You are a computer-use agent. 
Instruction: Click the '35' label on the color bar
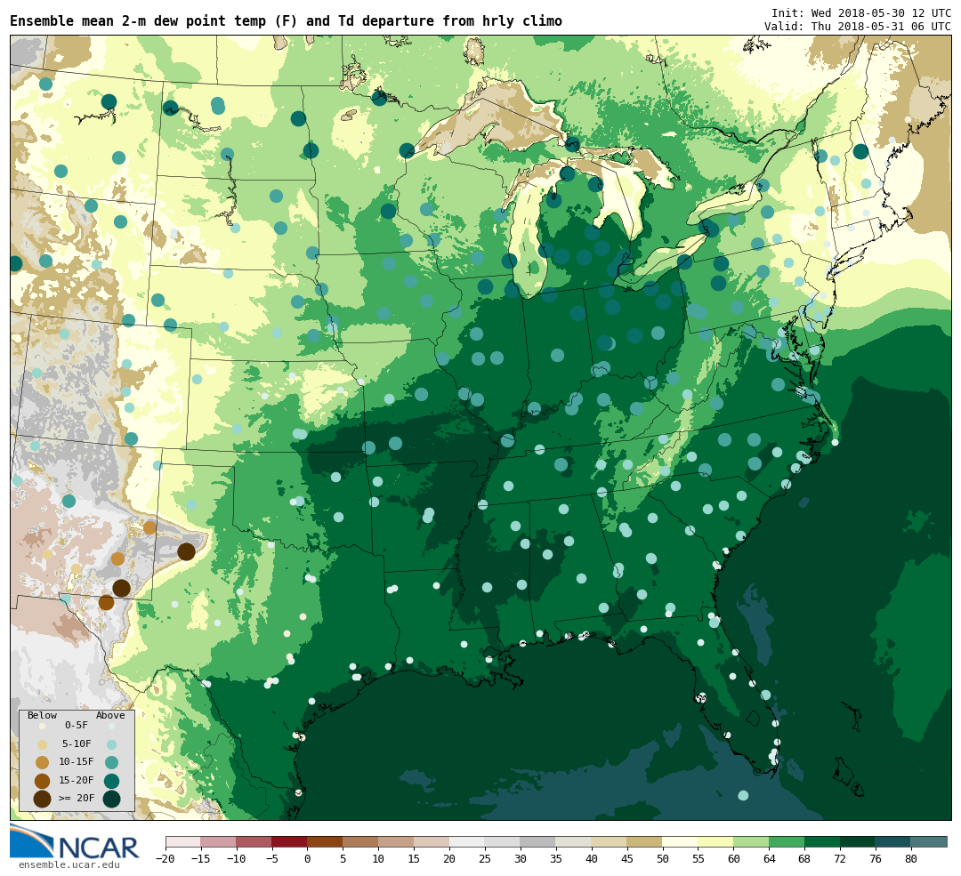(x=556, y=859)
